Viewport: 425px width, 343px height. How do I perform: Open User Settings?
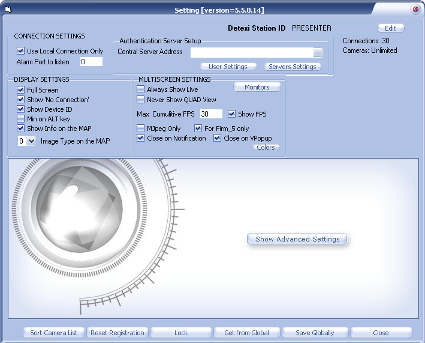(228, 67)
